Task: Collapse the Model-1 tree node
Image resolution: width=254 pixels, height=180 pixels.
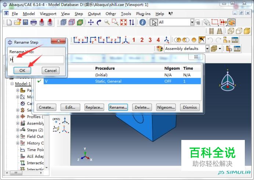Action: [x=12, y=84]
